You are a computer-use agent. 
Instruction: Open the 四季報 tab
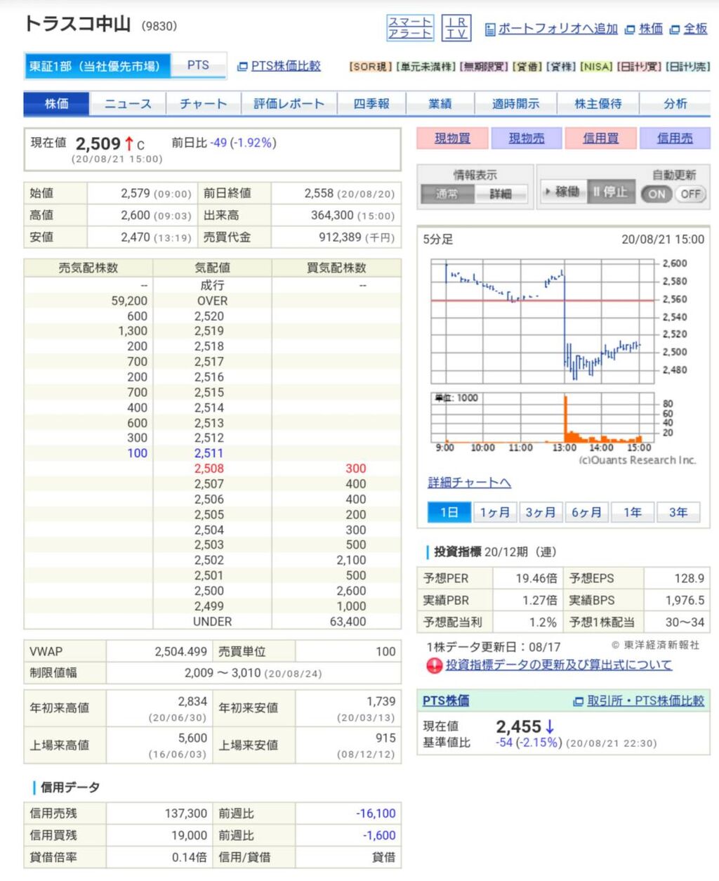point(371,104)
